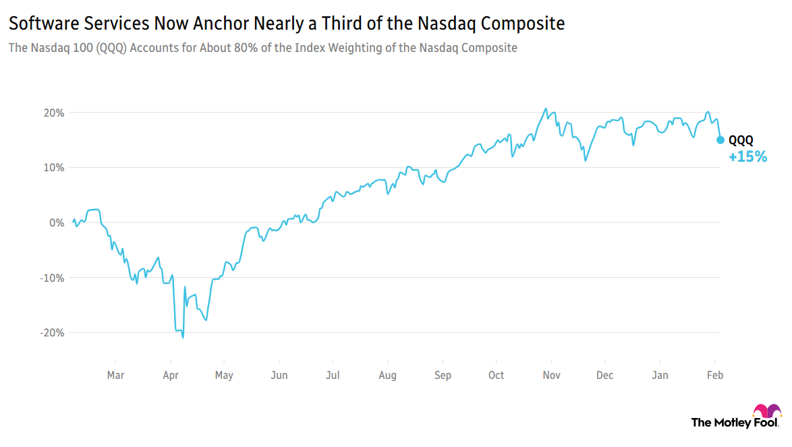Select the Sep x-axis tick label
792x447 pixels.
click(443, 376)
